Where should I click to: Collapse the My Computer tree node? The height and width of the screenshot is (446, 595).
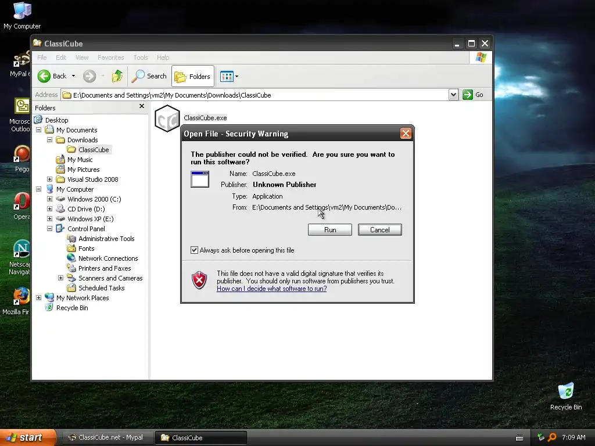[x=39, y=189]
